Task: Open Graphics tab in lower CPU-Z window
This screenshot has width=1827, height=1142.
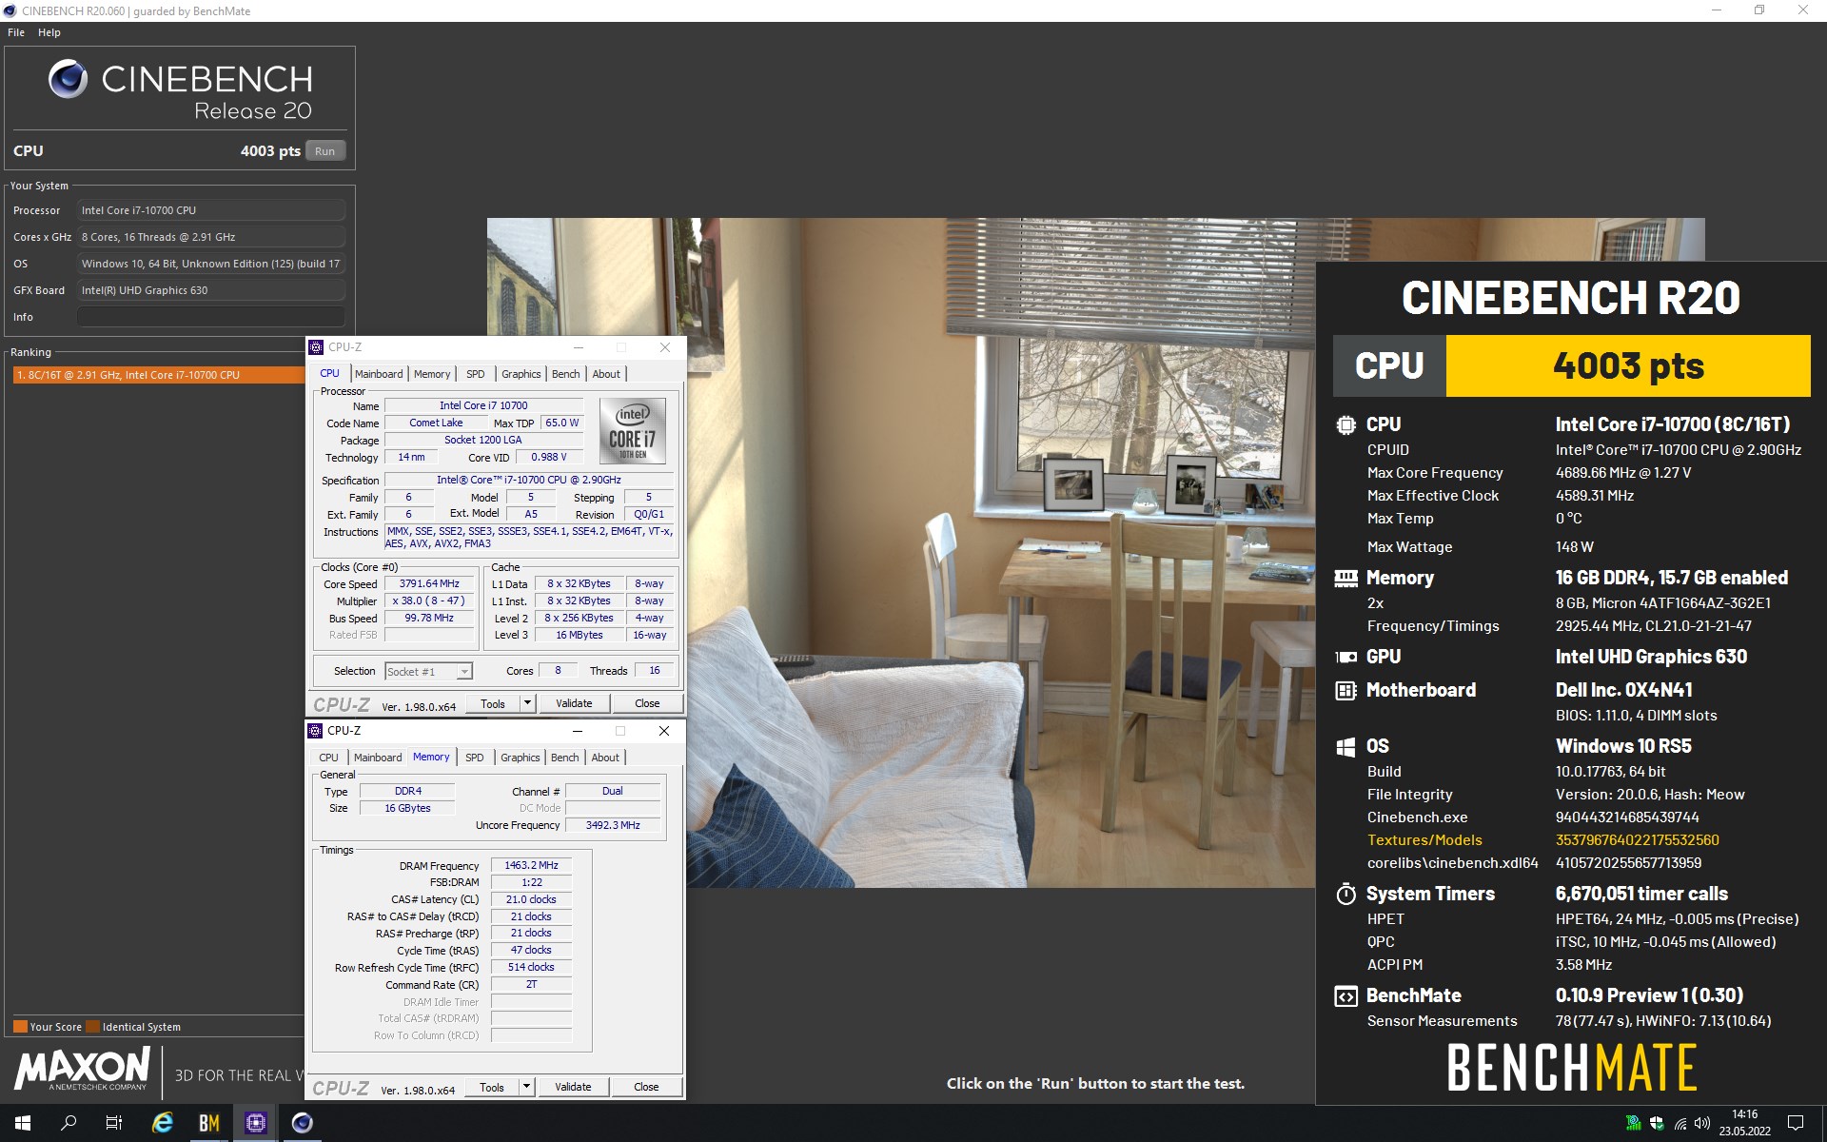Action: (x=521, y=758)
